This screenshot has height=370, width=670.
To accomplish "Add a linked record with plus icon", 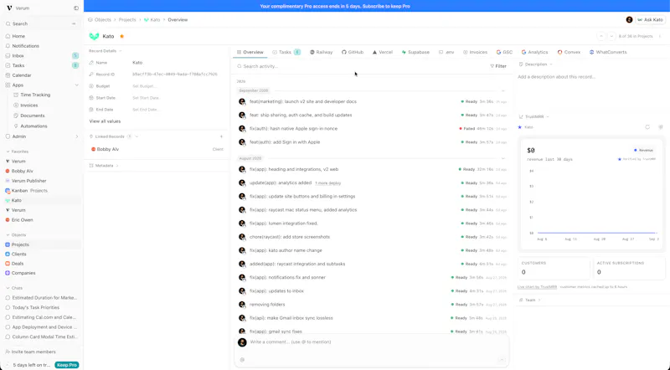I will click(221, 136).
